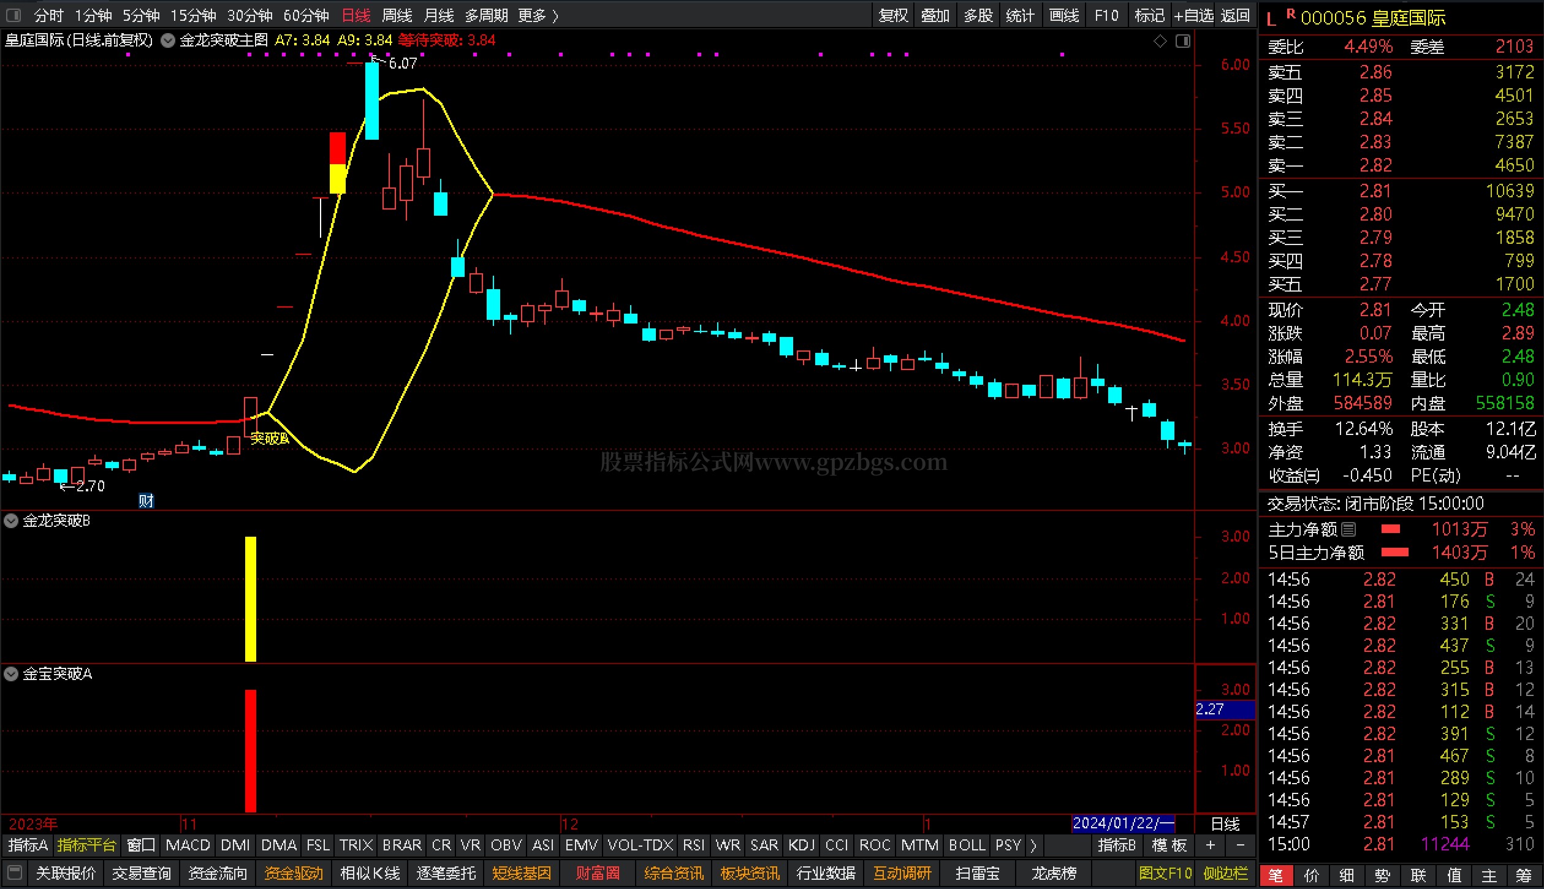Open the 金龙突破主图 indicator menu circle
The width and height of the screenshot is (1544, 889).
168,41
